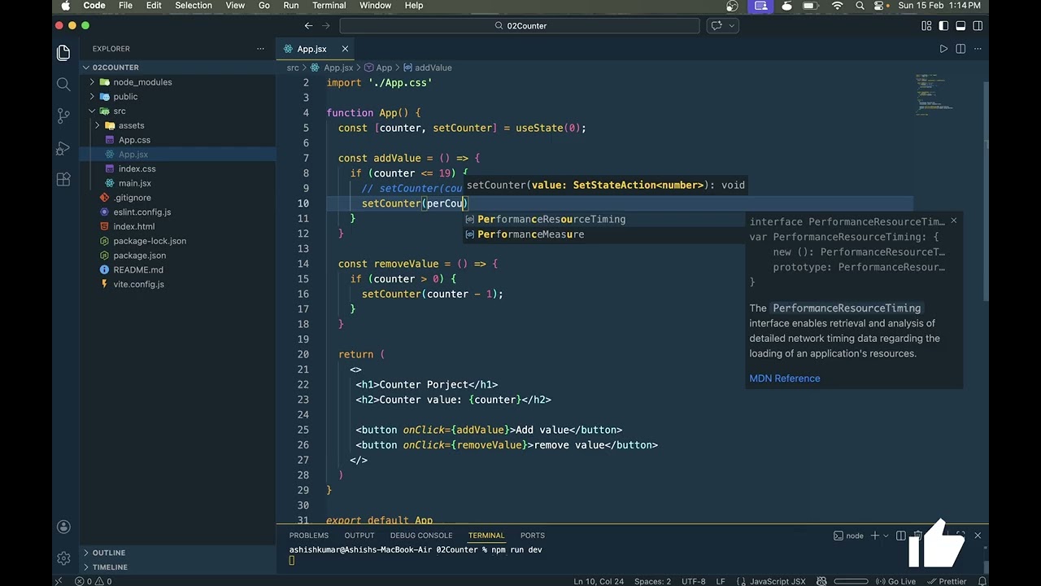1041x586 pixels.
Task: Start Go Live server
Action: (897, 581)
